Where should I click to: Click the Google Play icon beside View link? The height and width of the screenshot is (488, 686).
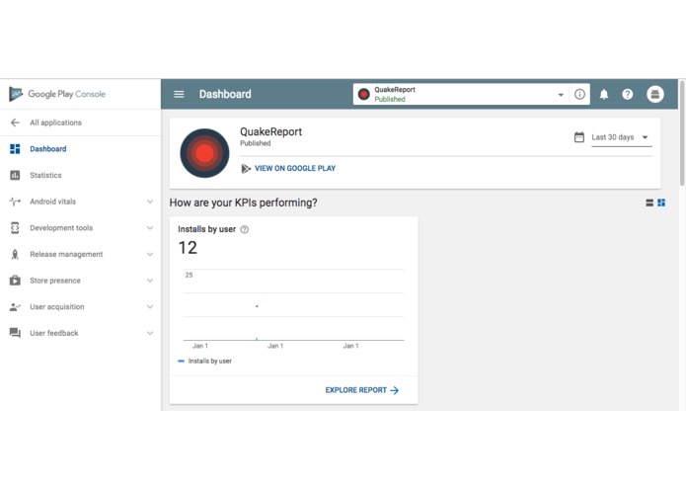pyautogui.click(x=246, y=169)
